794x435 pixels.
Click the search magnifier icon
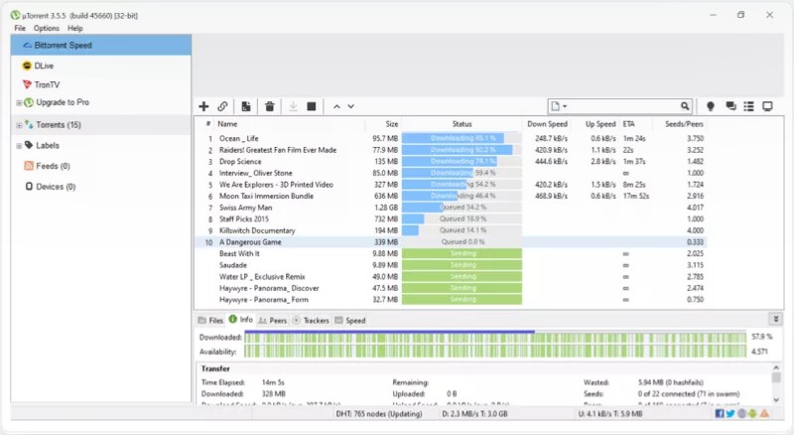(685, 106)
